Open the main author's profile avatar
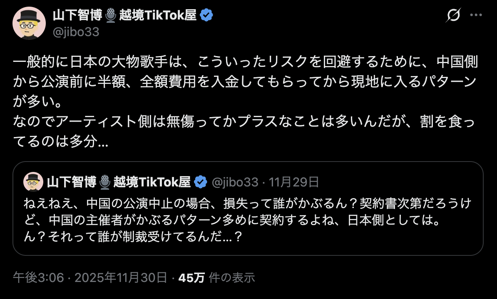Viewport: 497px width, 299px height. click(x=29, y=23)
